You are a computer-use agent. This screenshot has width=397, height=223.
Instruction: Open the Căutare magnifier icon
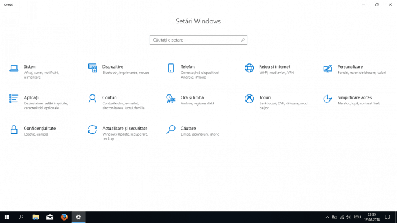pyautogui.click(x=171, y=129)
